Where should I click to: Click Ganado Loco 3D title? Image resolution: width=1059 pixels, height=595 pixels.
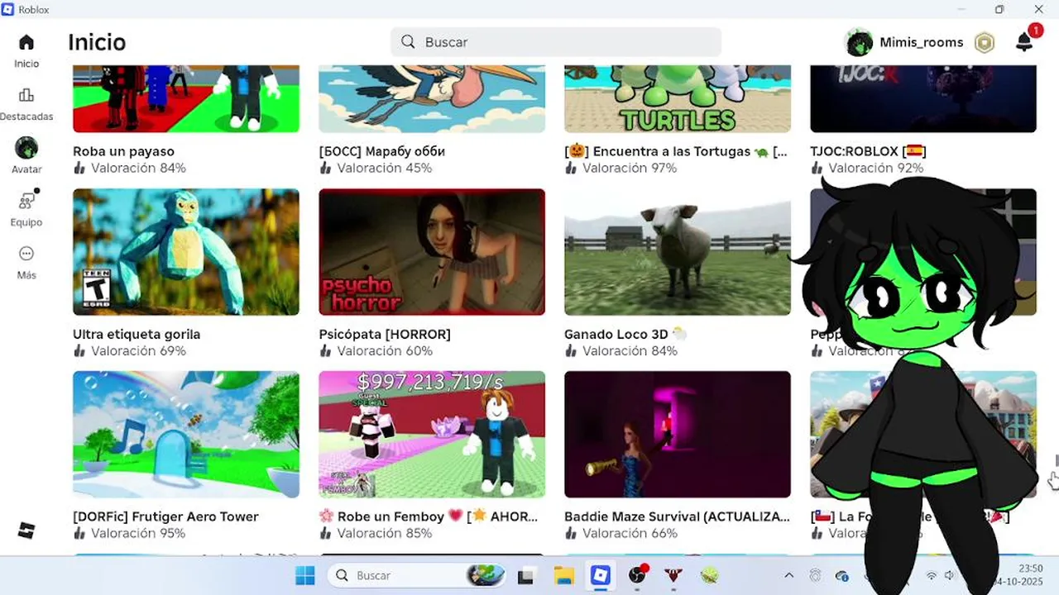pyautogui.click(x=625, y=335)
